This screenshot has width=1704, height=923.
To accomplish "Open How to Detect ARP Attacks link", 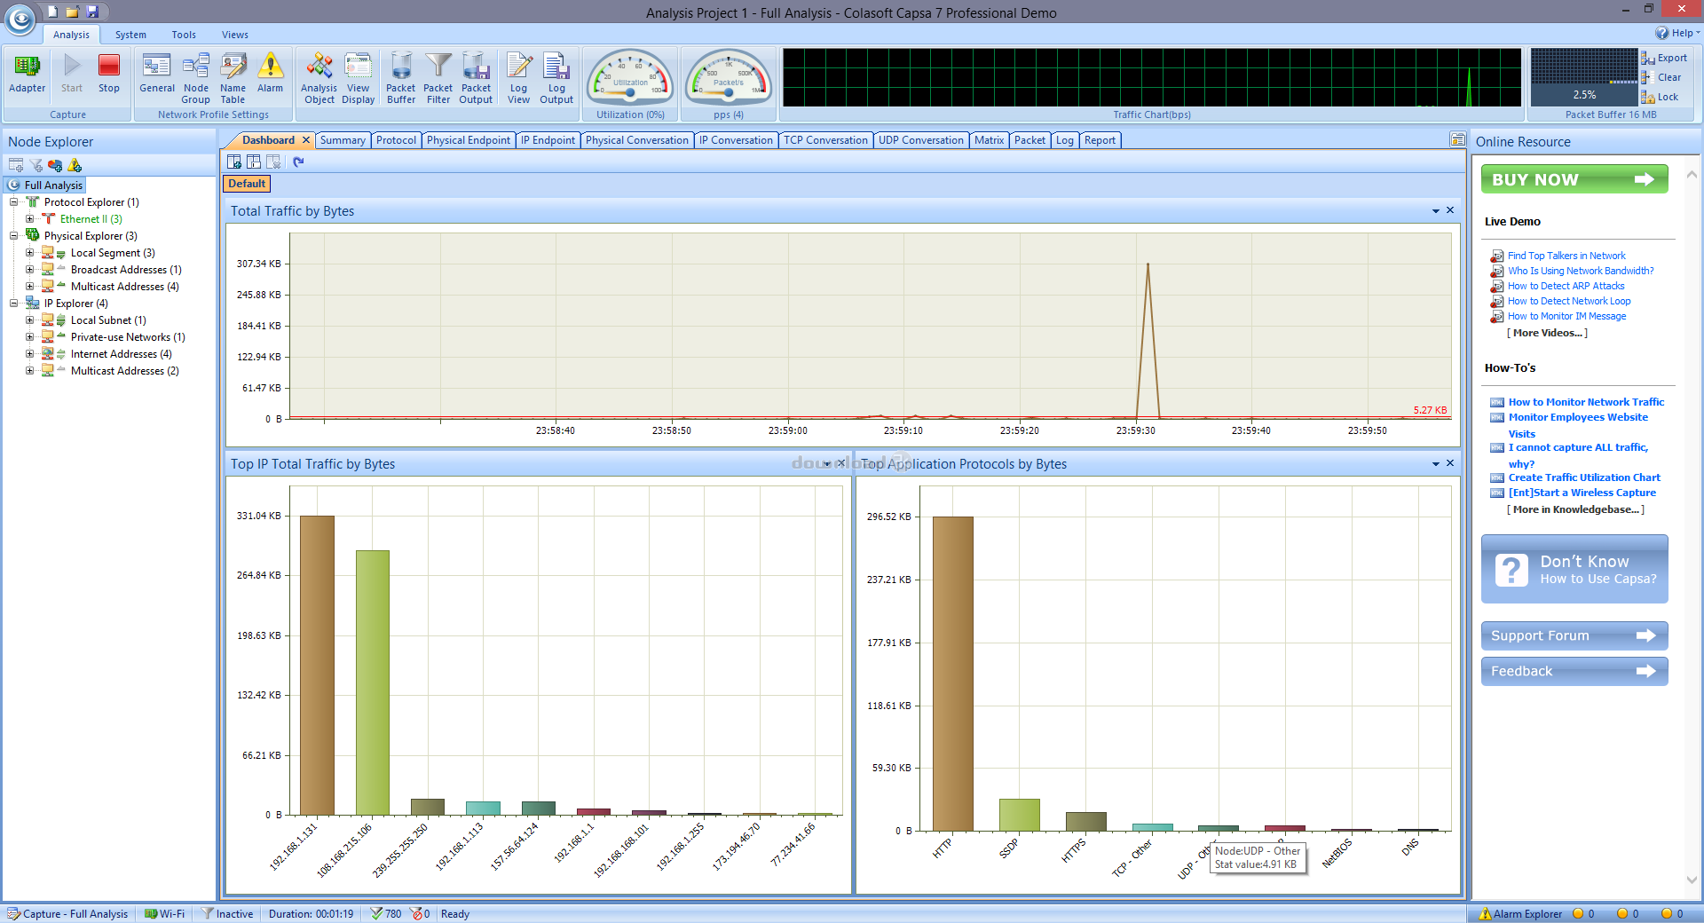I will (x=1566, y=286).
